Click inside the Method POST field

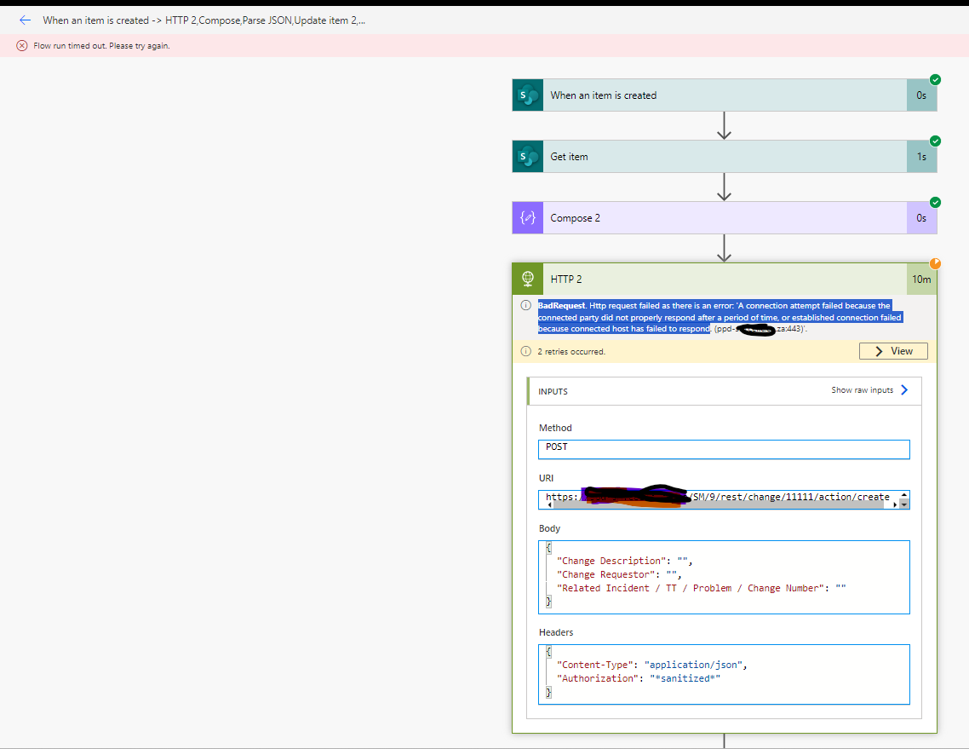pyautogui.click(x=723, y=448)
